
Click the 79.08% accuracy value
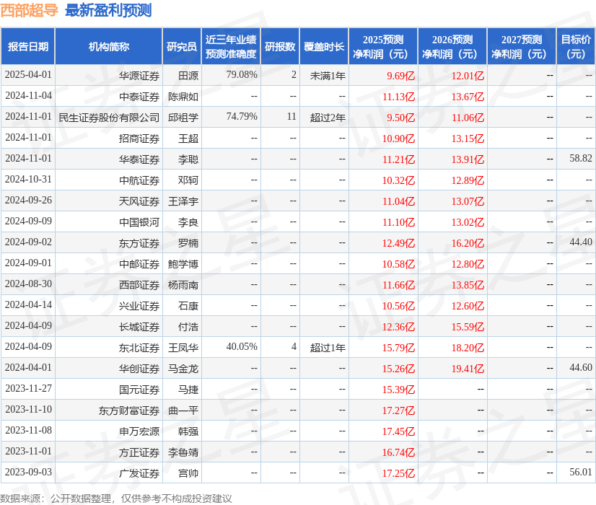coord(241,75)
